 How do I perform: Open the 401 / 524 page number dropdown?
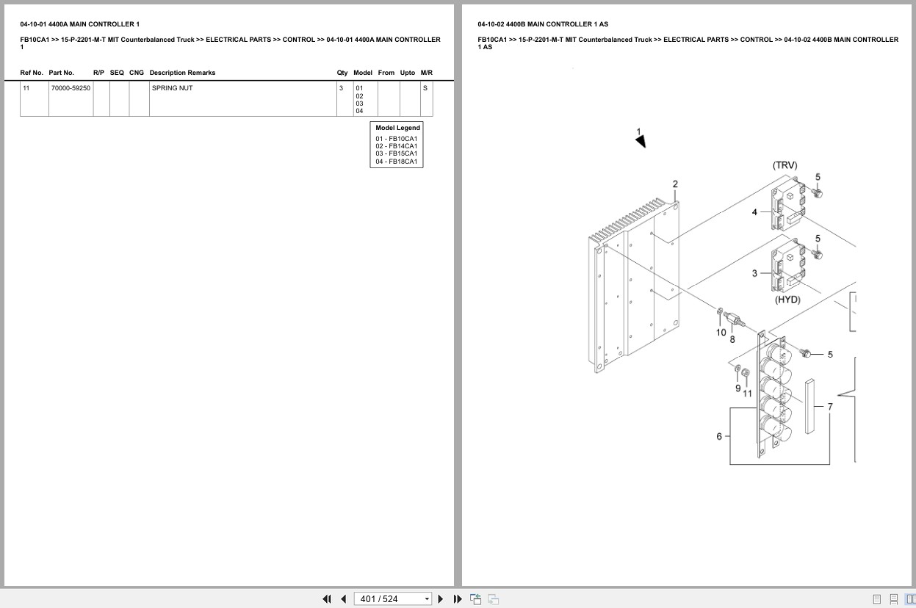coord(427,599)
